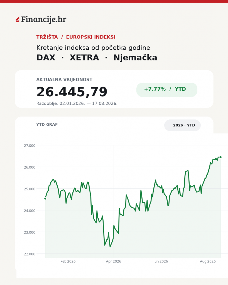Screen dimensions: 228x285
Task: Click the chart's starting green dot
Action: (x=45, y=198)
